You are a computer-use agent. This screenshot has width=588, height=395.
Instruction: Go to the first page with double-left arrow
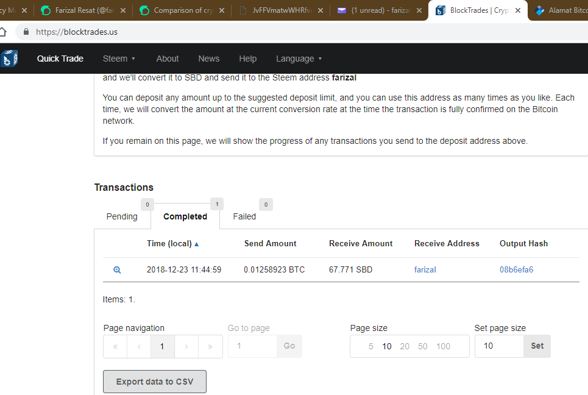116,346
